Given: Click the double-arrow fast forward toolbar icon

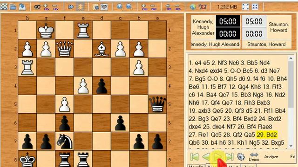Looking at the screenshot, I should point(71,7).
